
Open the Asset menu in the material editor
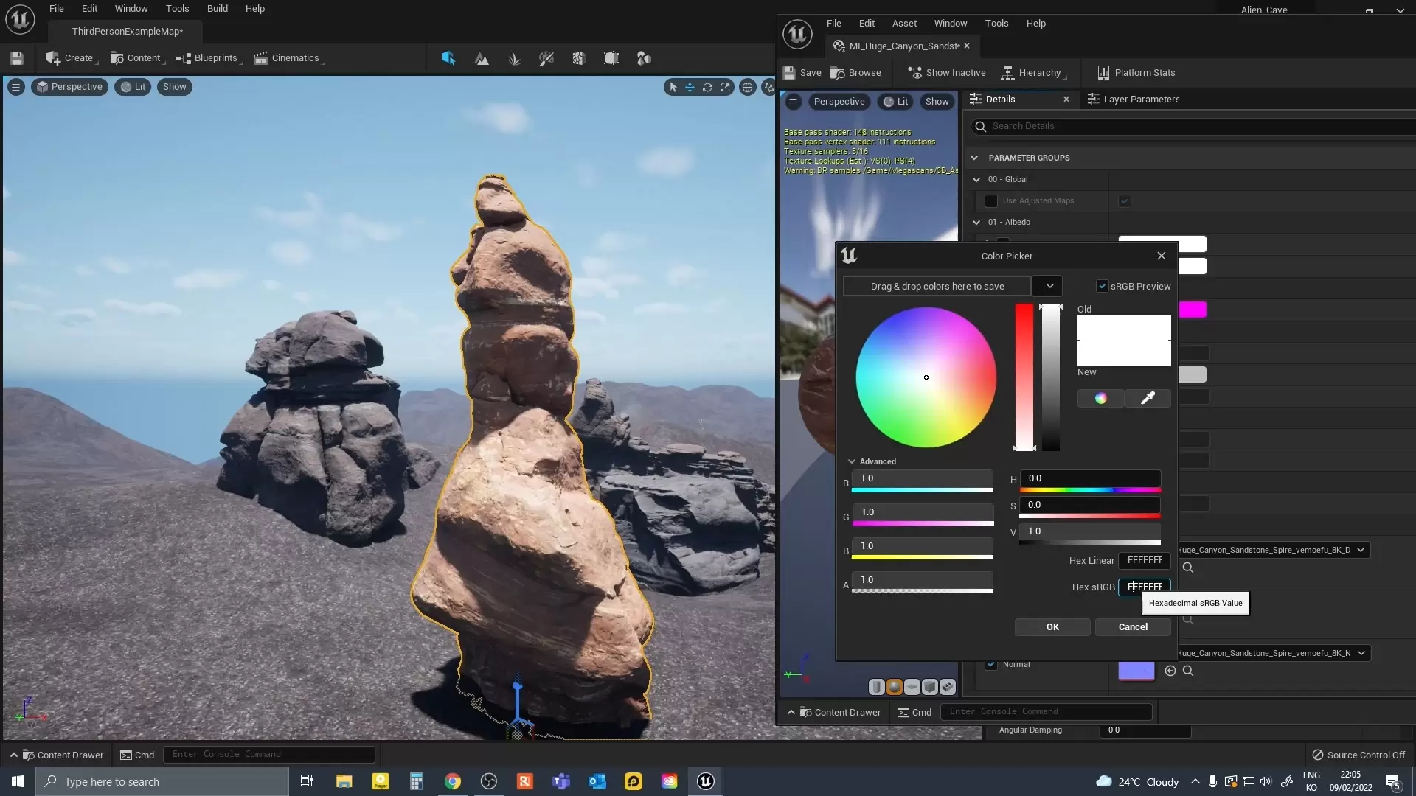[x=904, y=23]
